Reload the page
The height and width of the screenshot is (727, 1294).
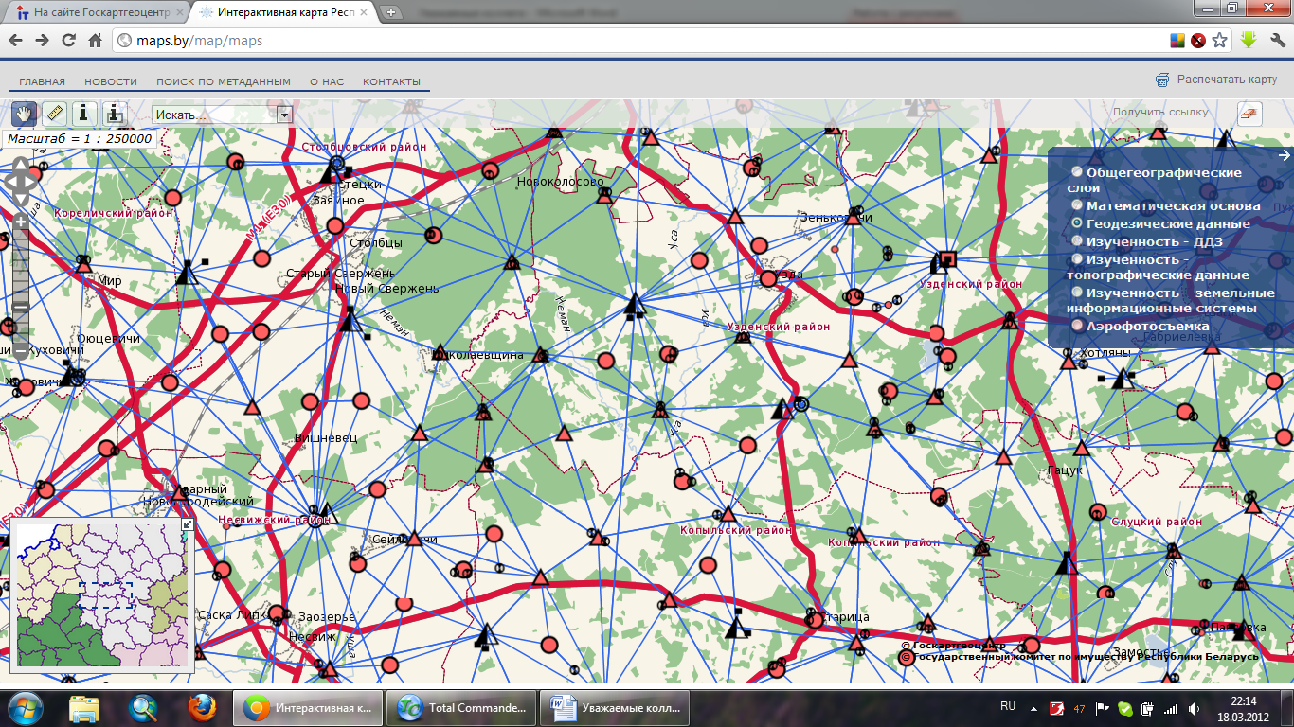click(x=68, y=41)
